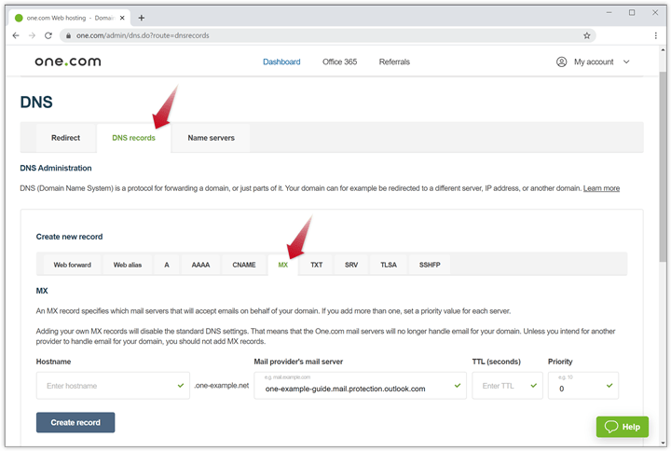
Task: Select the A record type tab
Action: point(167,265)
